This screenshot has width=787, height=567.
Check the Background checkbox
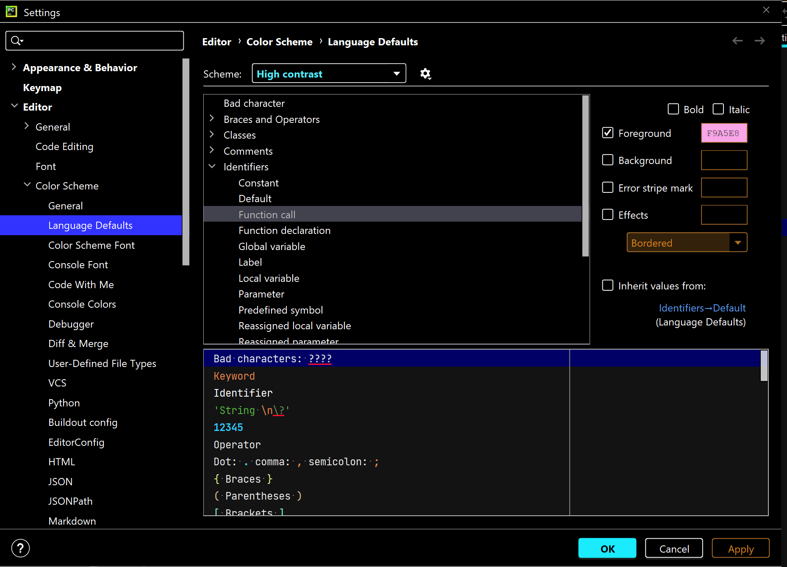pos(608,160)
